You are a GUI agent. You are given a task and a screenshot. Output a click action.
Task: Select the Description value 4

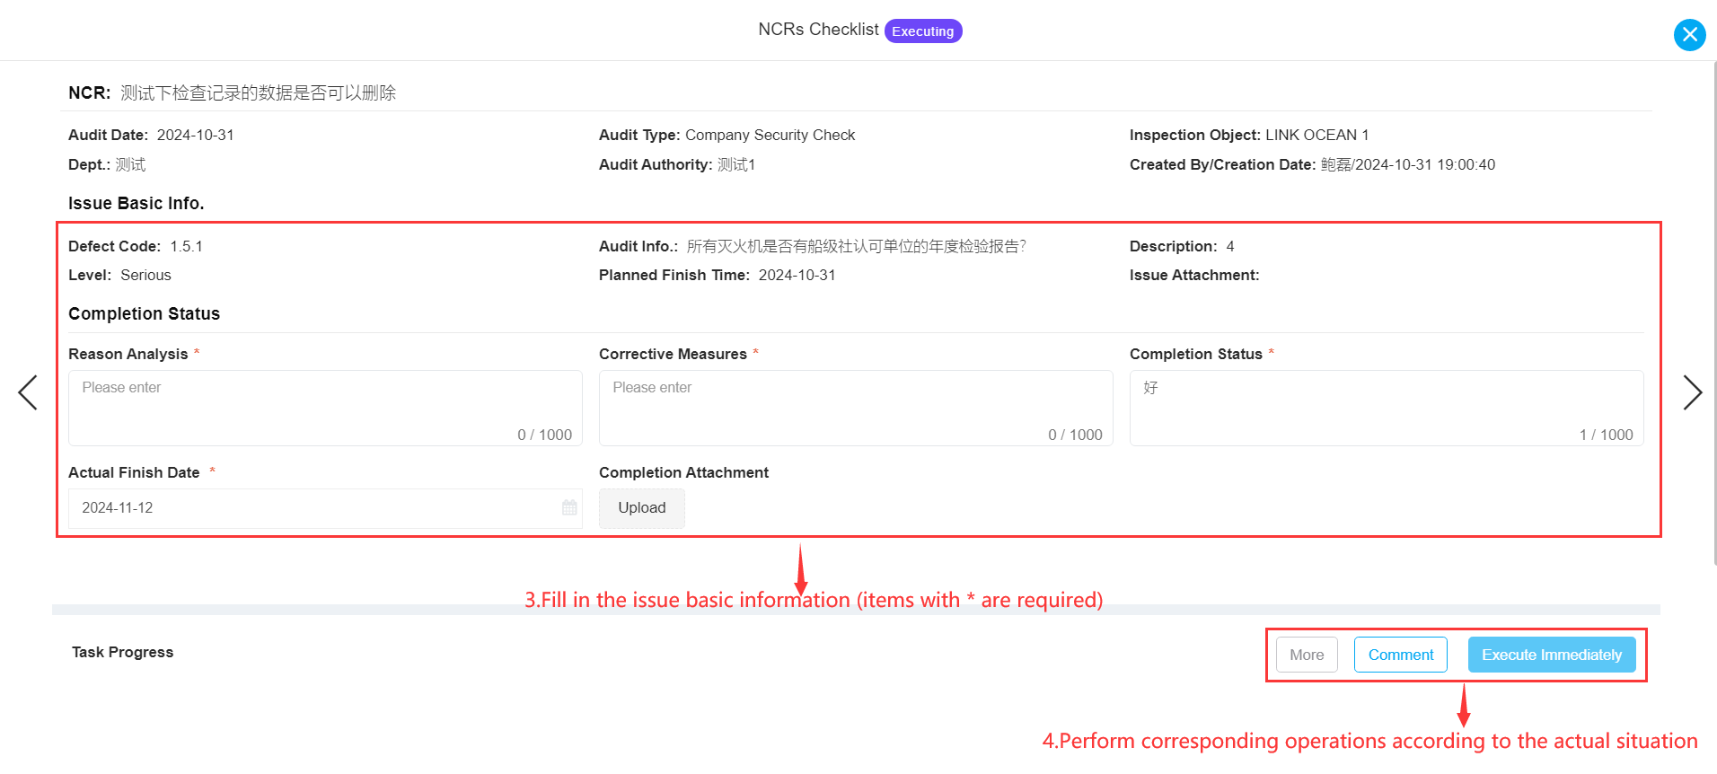1230,246
